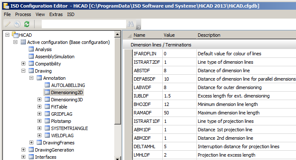Select the RAMADF value cell 50

[x=179, y=113]
